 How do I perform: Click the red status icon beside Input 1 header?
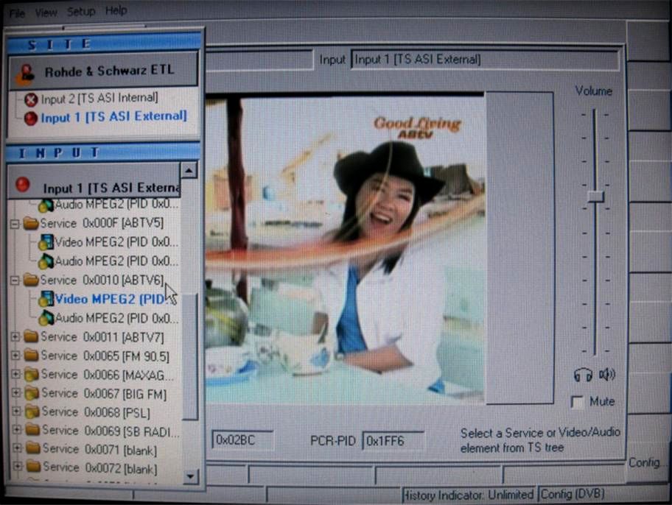click(23, 185)
